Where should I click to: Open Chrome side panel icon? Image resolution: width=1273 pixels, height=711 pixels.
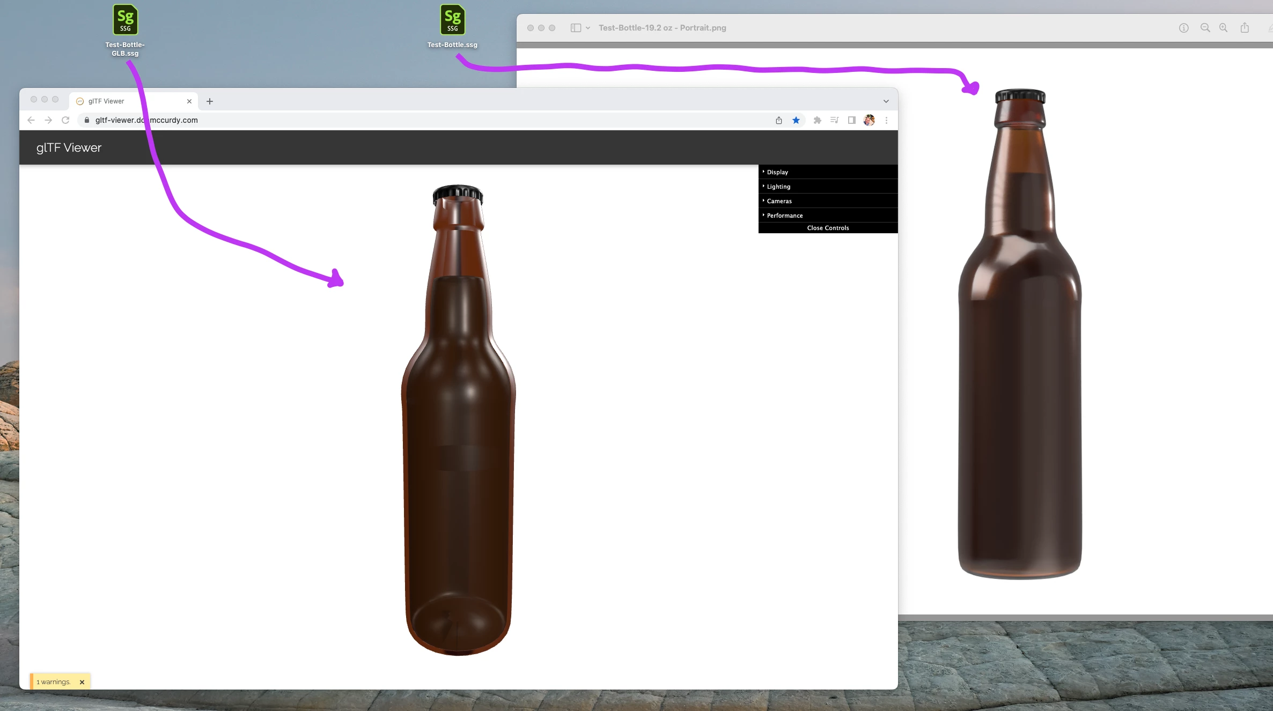[851, 120]
